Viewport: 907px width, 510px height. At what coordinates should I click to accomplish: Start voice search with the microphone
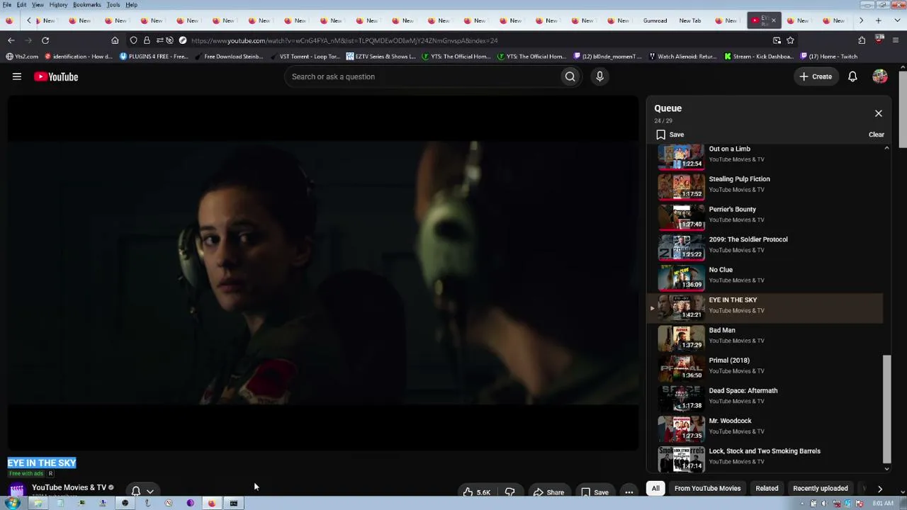coord(599,76)
